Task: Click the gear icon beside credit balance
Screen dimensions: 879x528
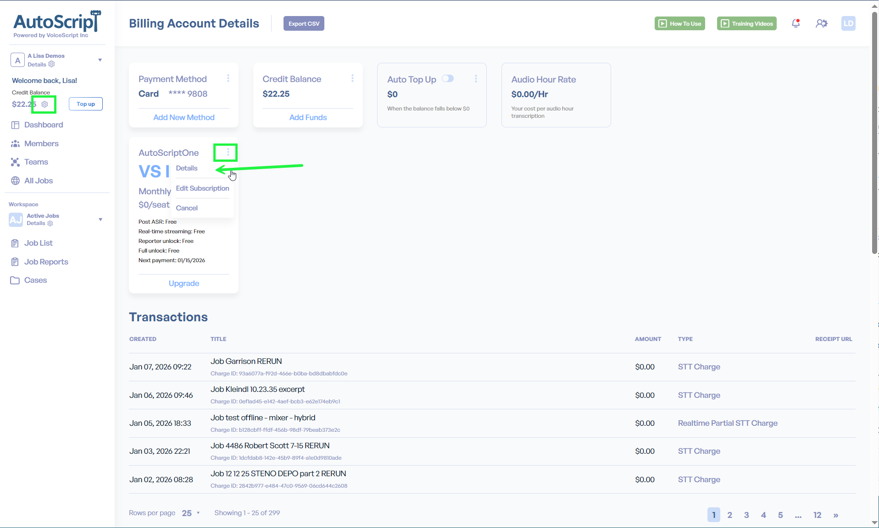Action: point(45,104)
